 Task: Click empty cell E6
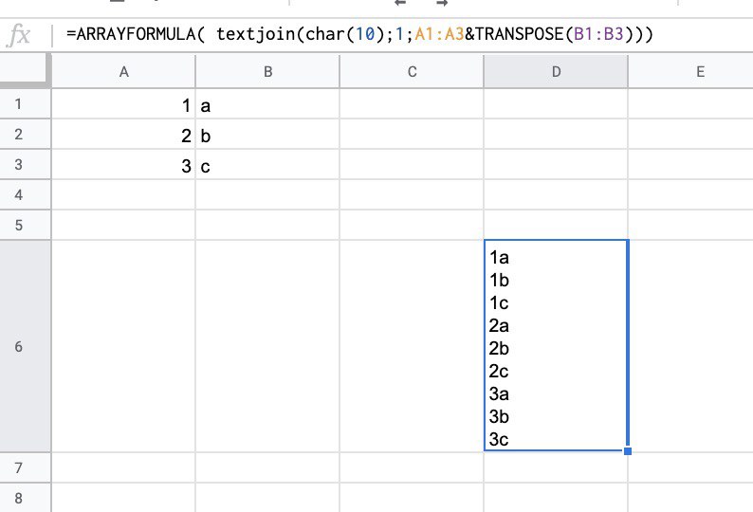point(690,346)
